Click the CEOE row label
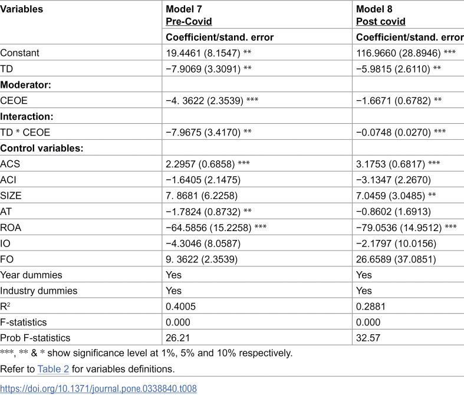464x395 pixels. tap(14, 100)
